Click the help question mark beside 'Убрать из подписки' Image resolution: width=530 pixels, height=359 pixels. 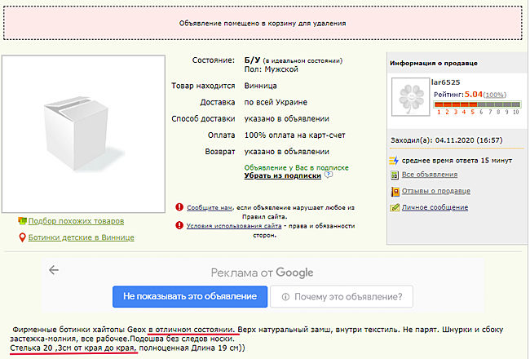tap(329, 174)
